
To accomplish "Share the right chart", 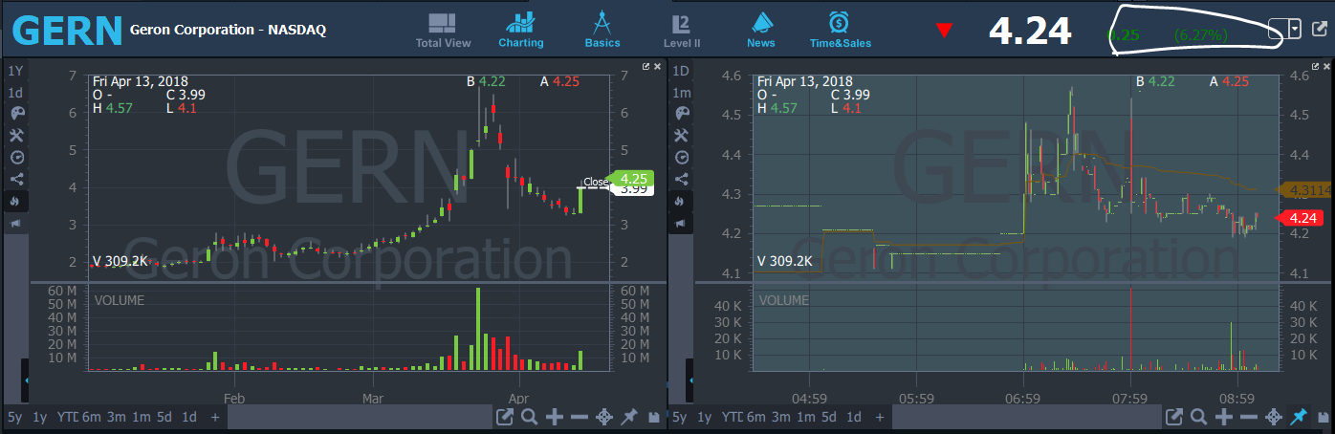I will pyautogui.click(x=682, y=180).
